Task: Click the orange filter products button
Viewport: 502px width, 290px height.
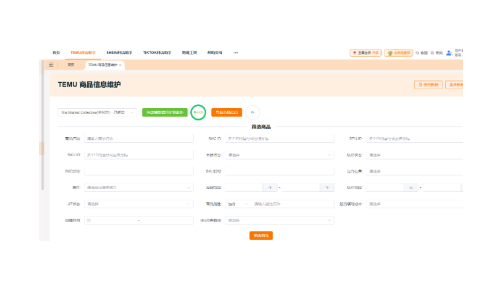Action: click(x=261, y=236)
